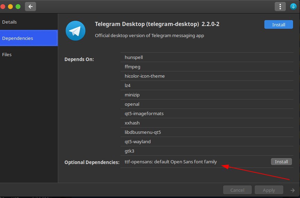The height and width of the screenshot is (198, 300).
Task: Open the qt5-imageformats dependency
Action: click(207, 113)
